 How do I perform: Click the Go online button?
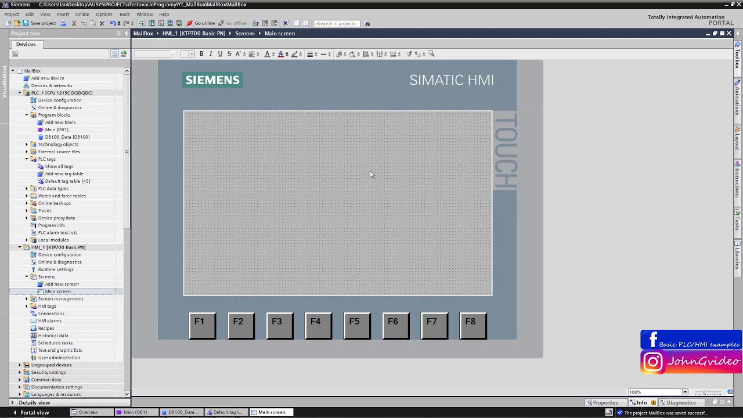click(200, 23)
